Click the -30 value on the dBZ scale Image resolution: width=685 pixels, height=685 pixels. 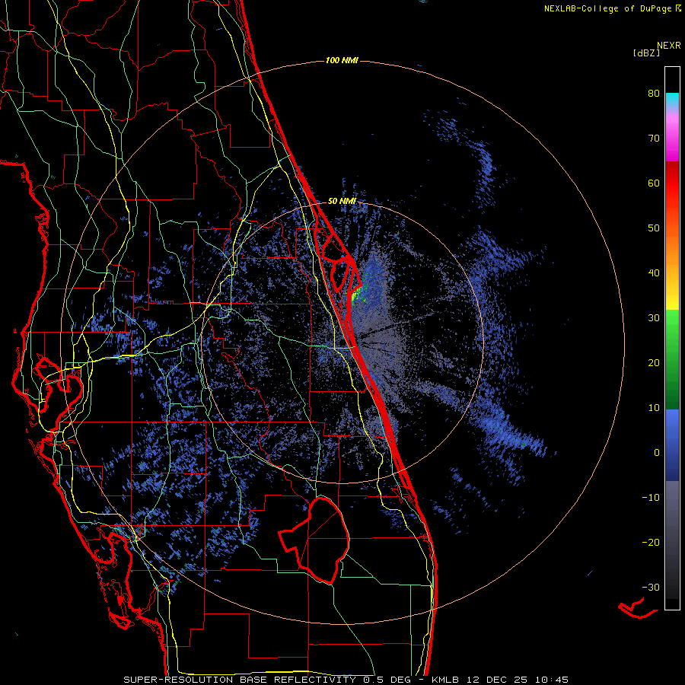[x=651, y=587]
